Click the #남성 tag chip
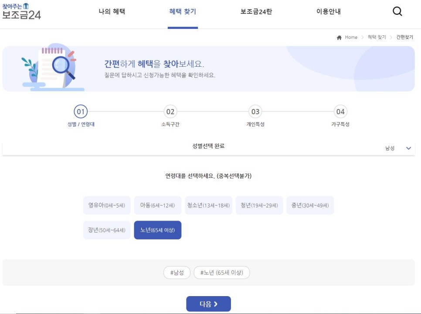Viewport: 421px width, 314px height. point(177,273)
